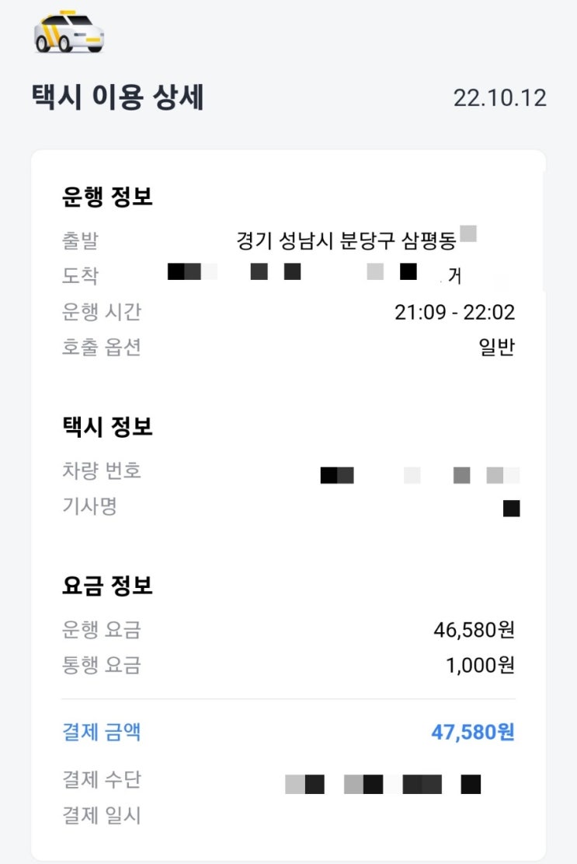Select the 출발 address 경기 성남시 분당구 삼평동

pyautogui.click(x=346, y=240)
